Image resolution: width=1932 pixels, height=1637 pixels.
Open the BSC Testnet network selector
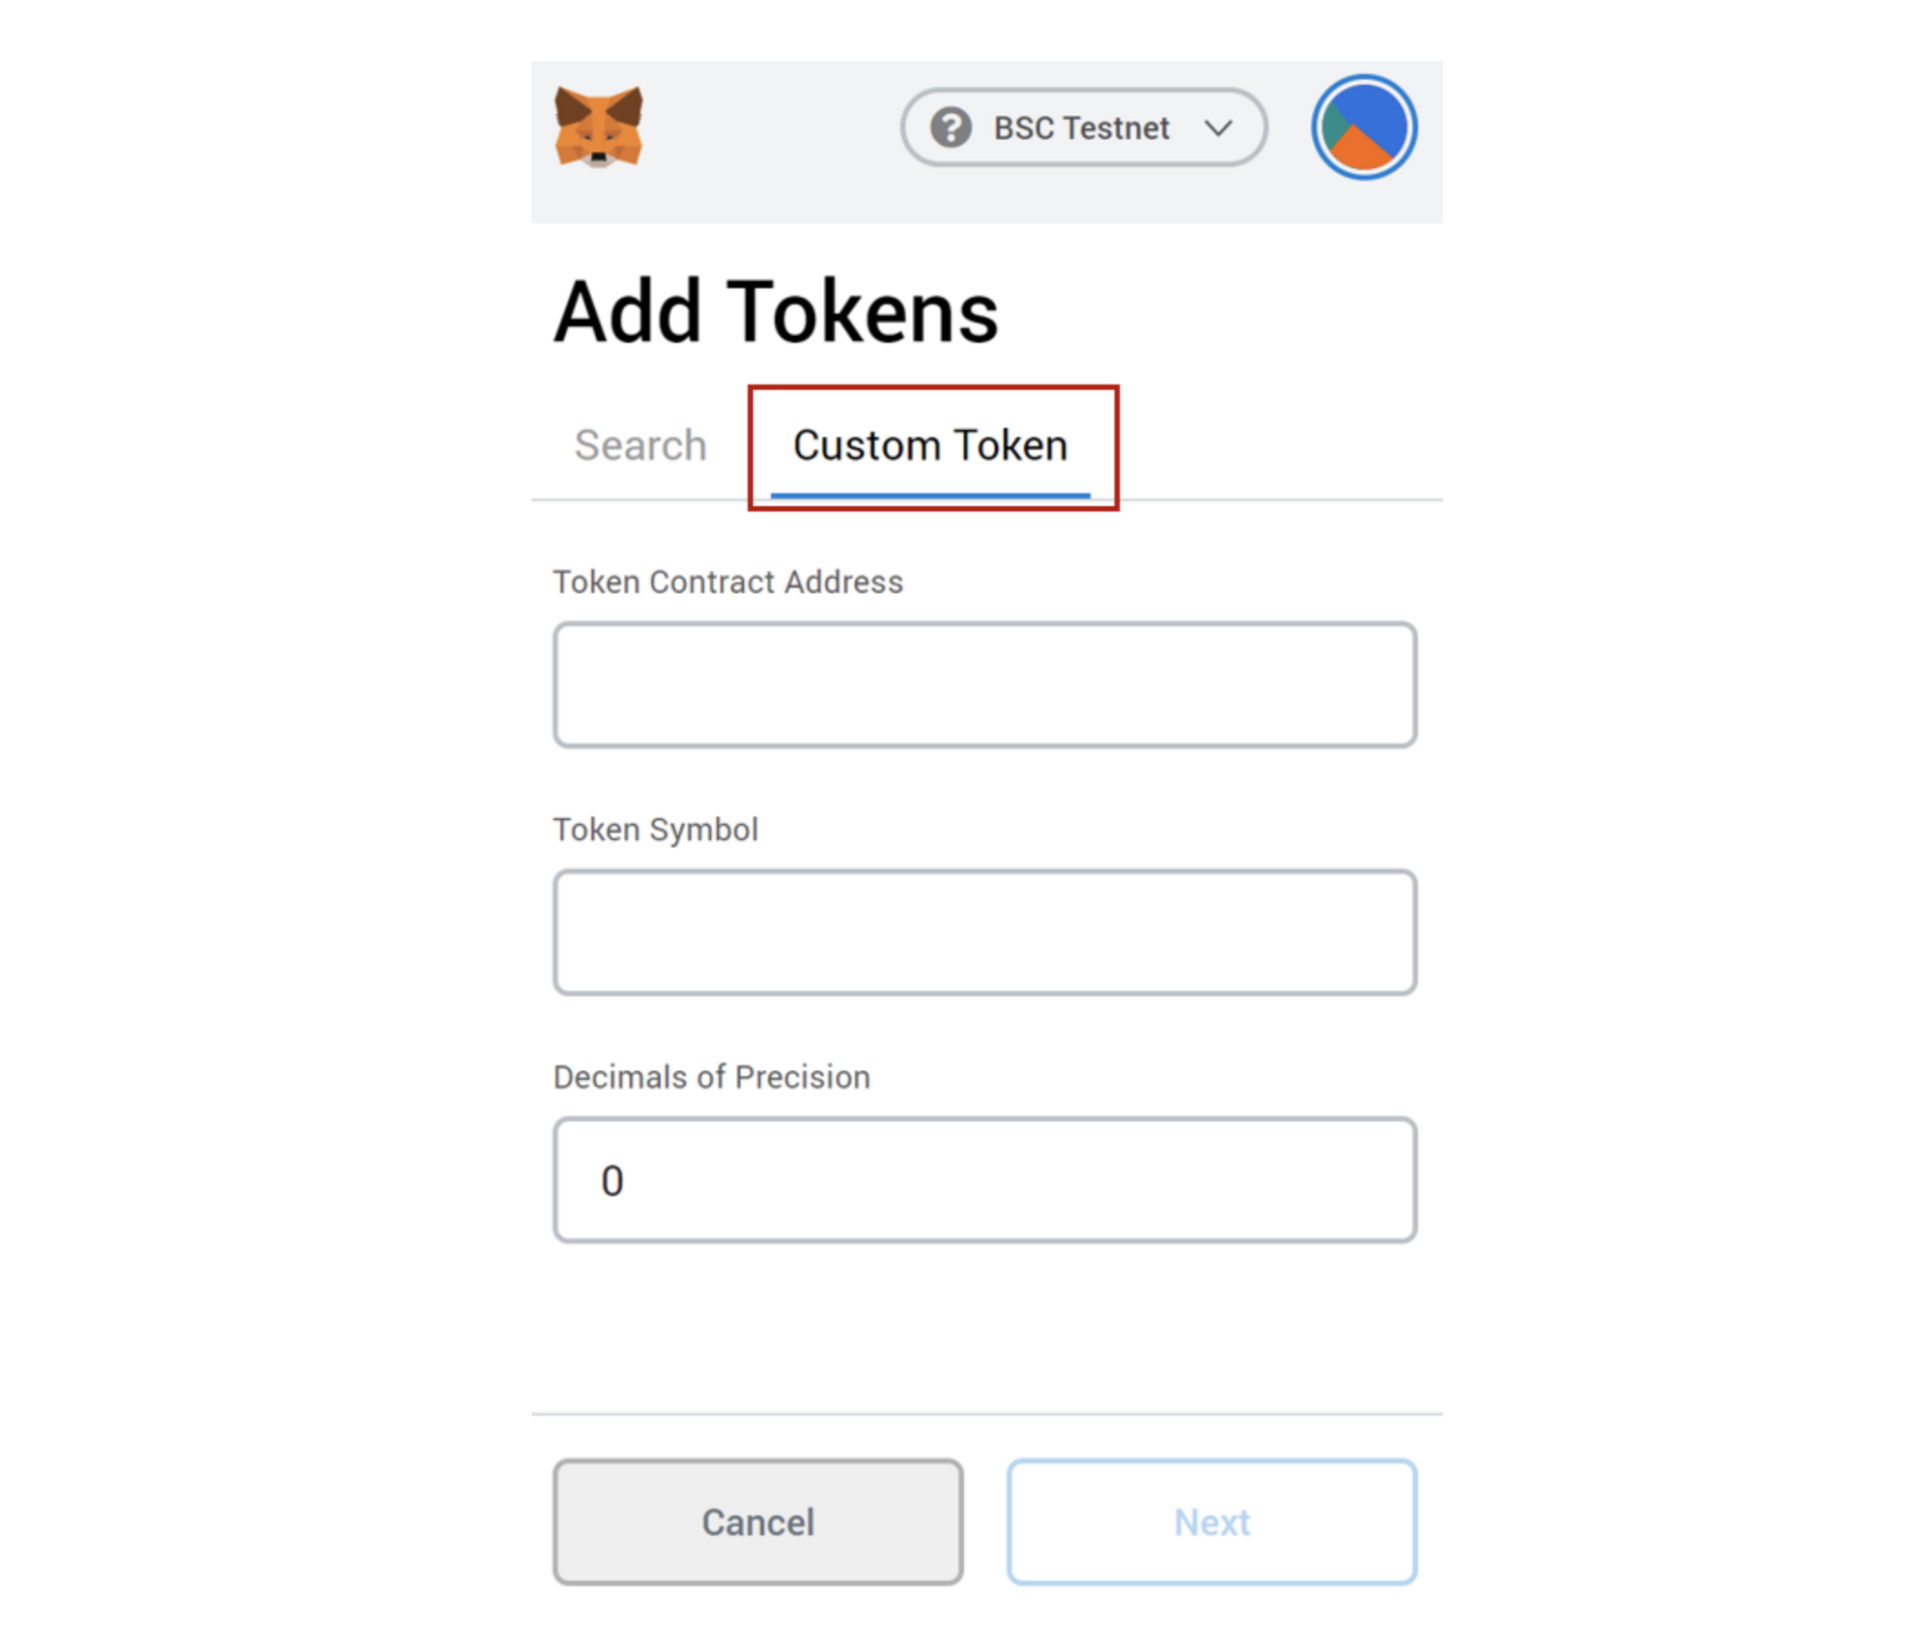tap(1084, 127)
